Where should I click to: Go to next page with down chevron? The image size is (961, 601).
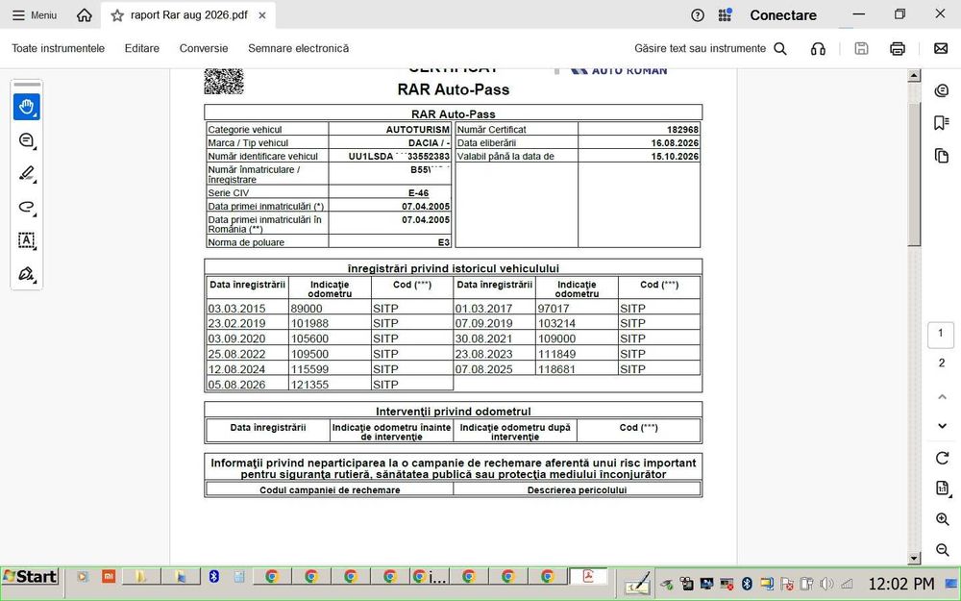(x=942, y=426)
